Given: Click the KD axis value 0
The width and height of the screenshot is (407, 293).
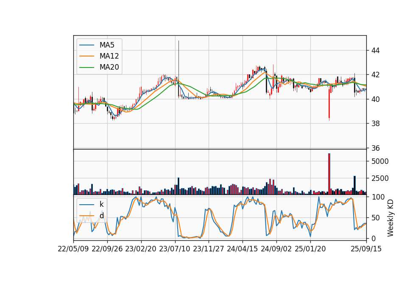Looking at the screenshot, I should click(x=373, y=238).
